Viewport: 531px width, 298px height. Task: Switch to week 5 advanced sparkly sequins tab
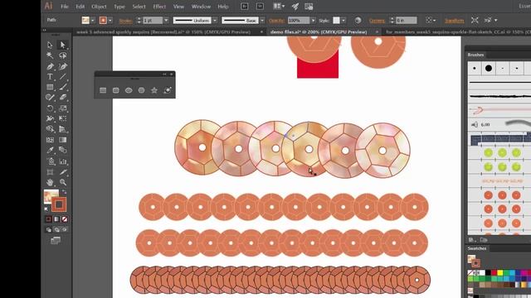163,31
